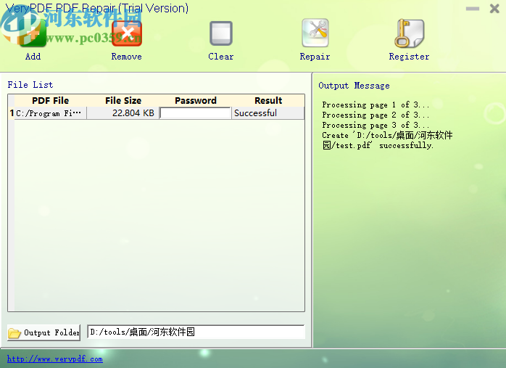Select row number 1 header
Screen dimensions: 506x368
tap(12, 113)
